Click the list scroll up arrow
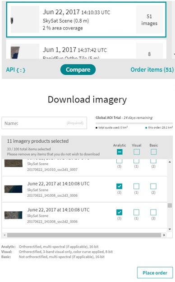 tap(170, 162)
